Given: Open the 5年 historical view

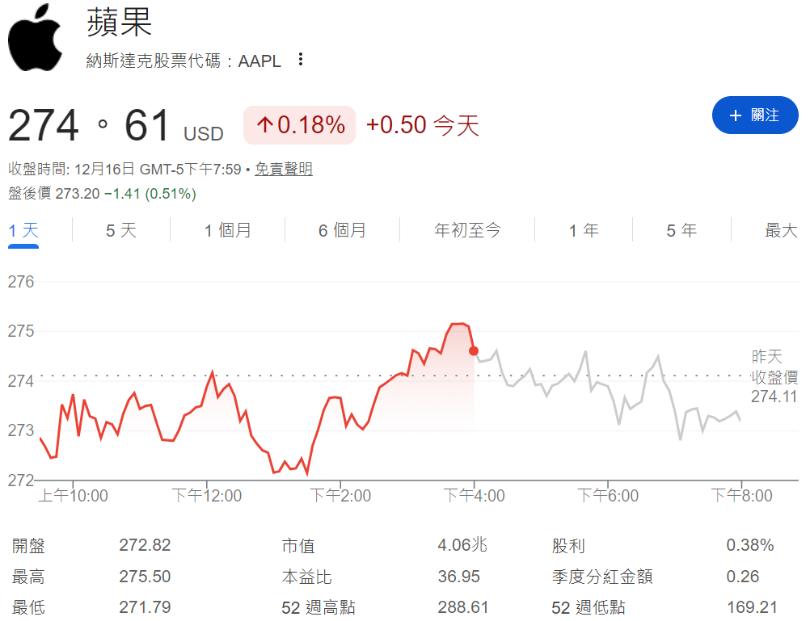Looking at the screenshot, I should pyautogui.click(x=681, y=229).
